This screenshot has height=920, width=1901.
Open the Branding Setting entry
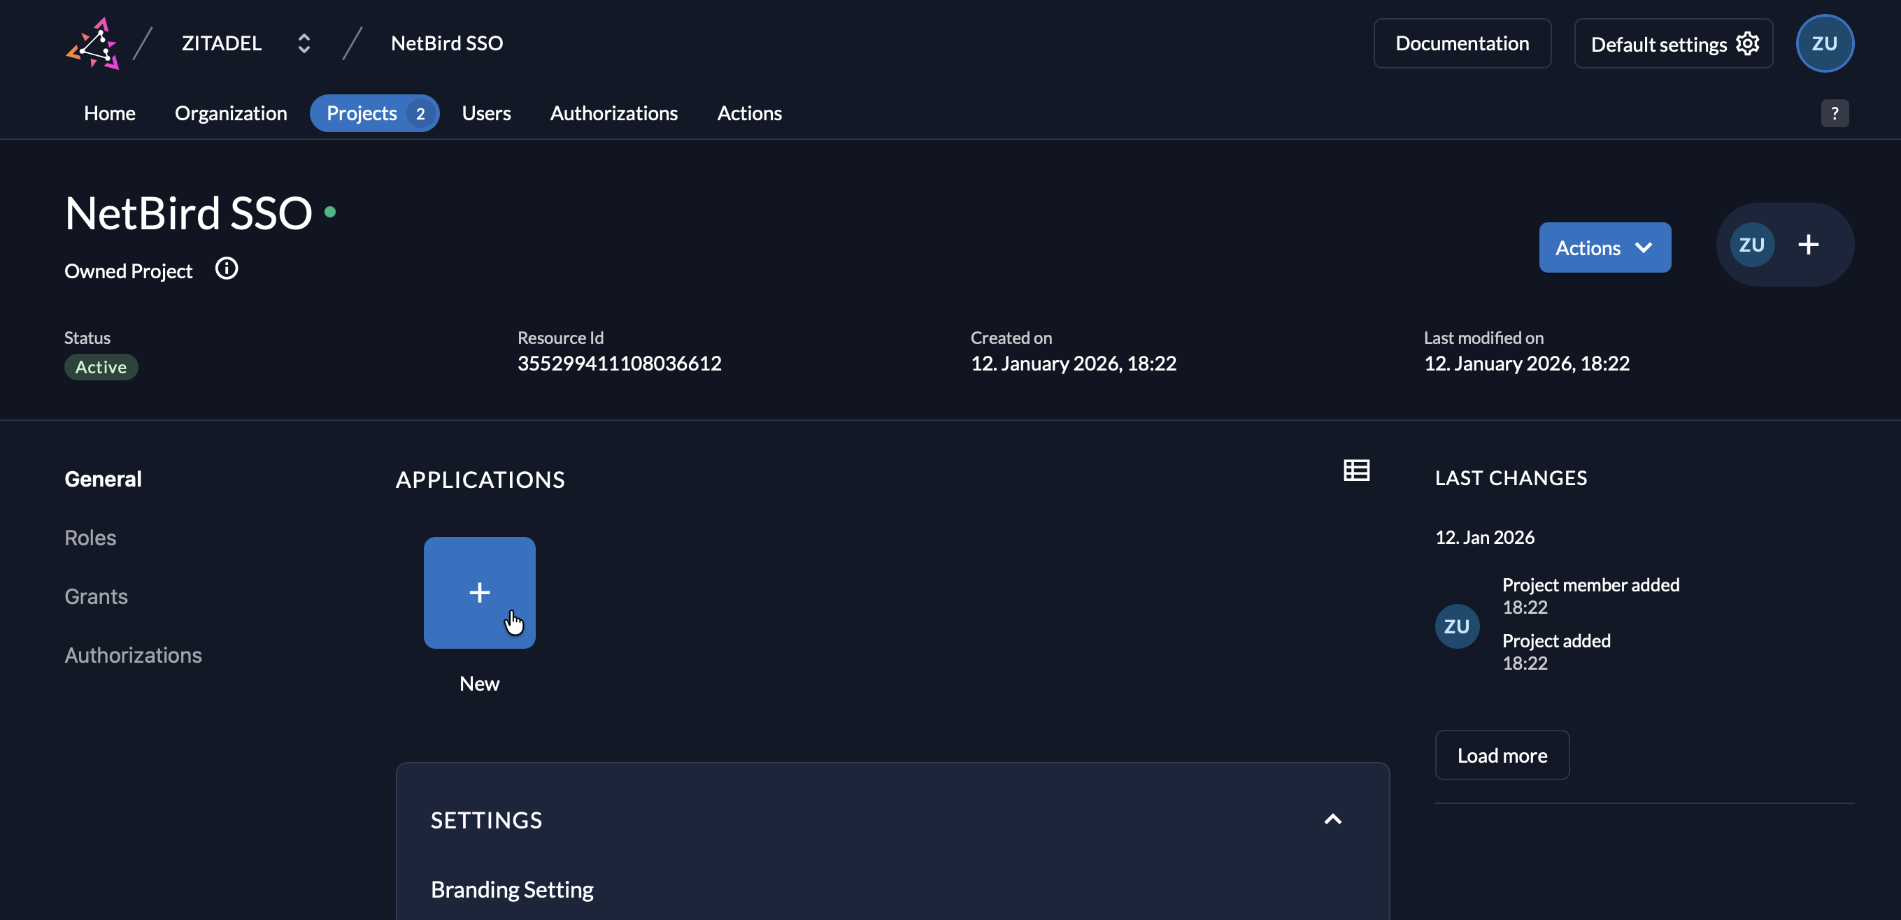(x=512, y=890)
